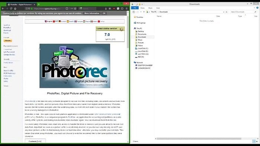Screen dimensions: 260x146
Task: Expand the Explorer ribbon chevron
Action: [254, 8]
